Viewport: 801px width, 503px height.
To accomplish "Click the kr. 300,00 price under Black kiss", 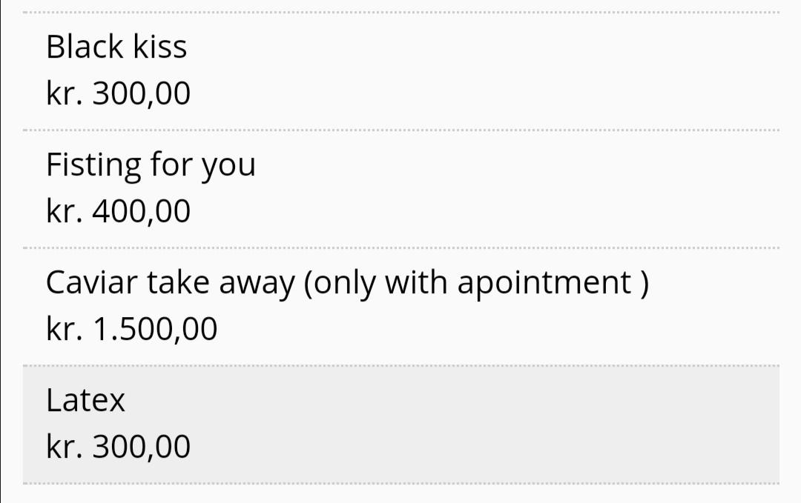I will coord(118,94).
